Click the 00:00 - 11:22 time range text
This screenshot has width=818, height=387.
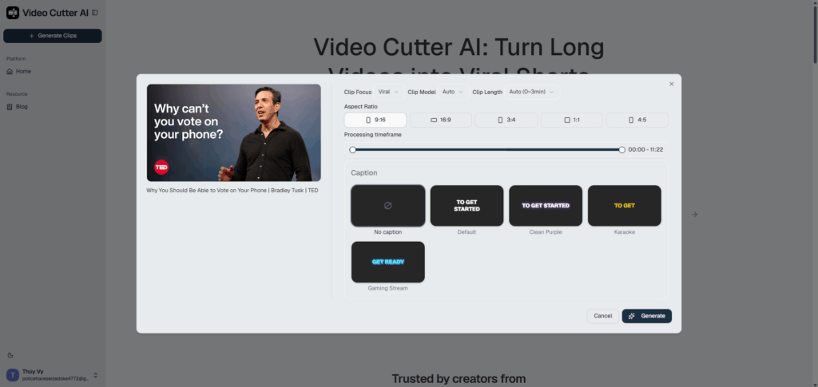click(645, 150)
